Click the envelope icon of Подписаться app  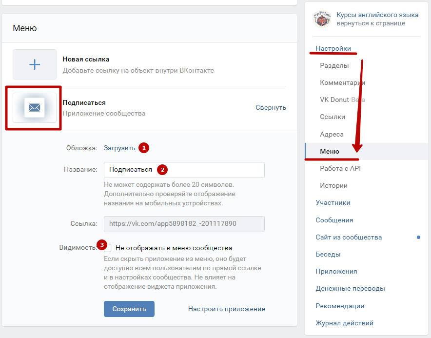(35, 107)
